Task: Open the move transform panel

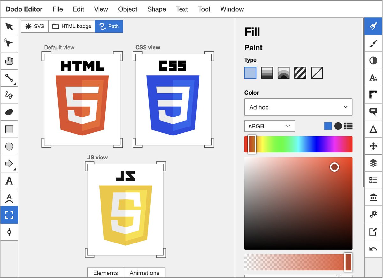Action: pos(373,146)
